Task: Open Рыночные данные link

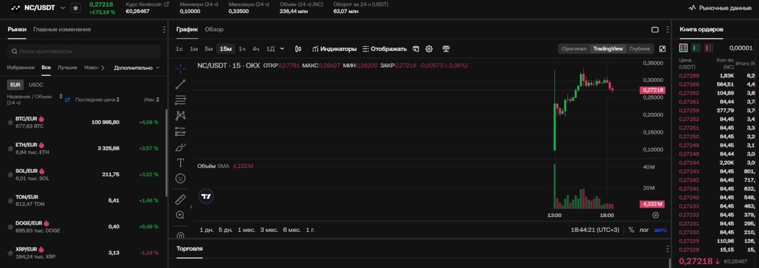Action: click(x=720, y=8)
